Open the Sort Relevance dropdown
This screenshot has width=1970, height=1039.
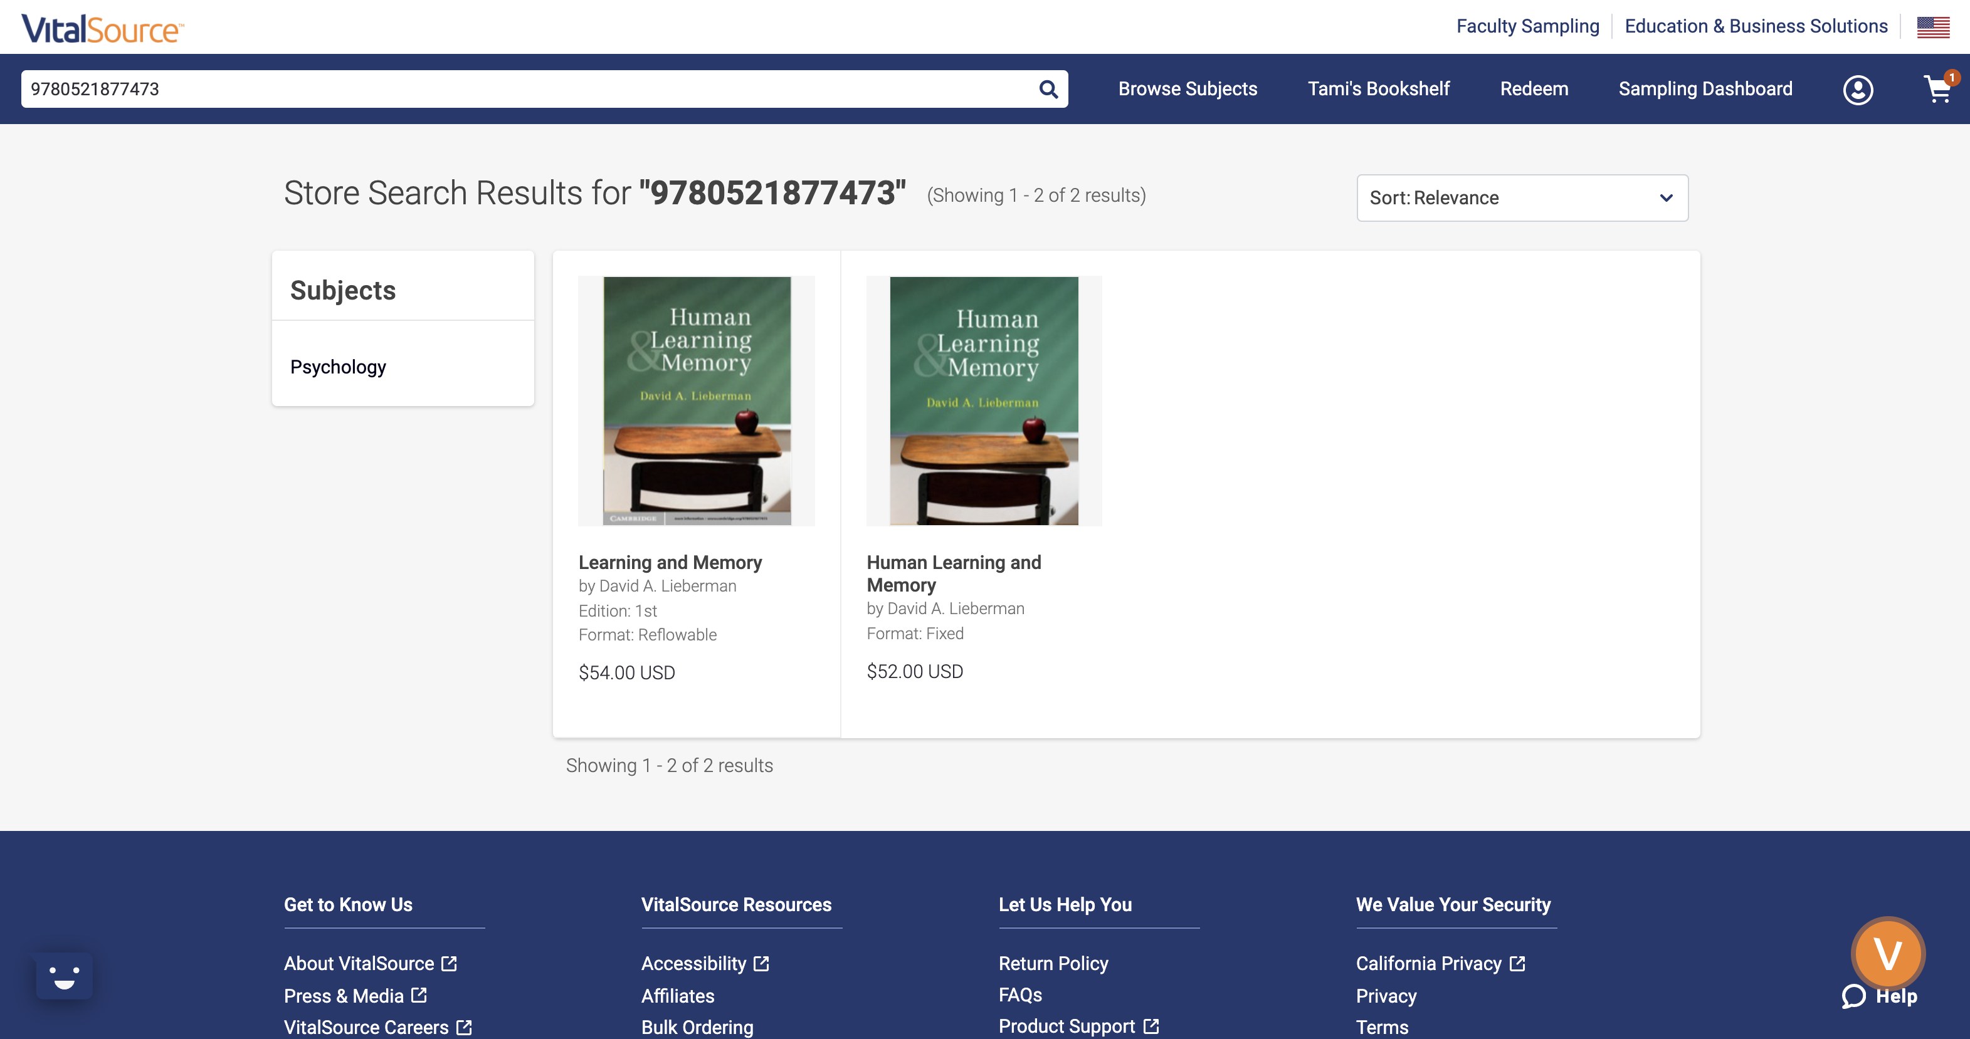1522,198
